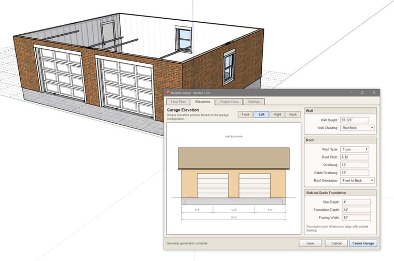The image size is (394, 261).
Task: Click the 'Slab-on-Grade Foundation' section header
Action: (x=326, y=193)
